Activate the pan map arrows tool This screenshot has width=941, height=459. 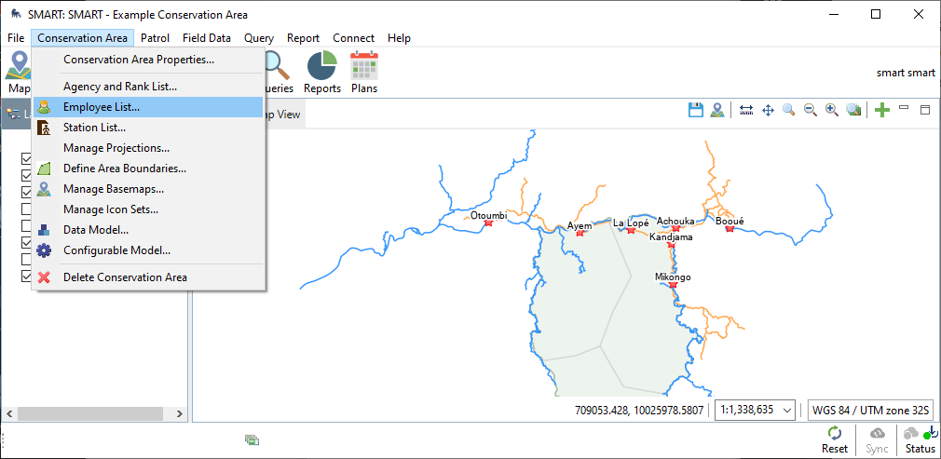click(768, 110)
